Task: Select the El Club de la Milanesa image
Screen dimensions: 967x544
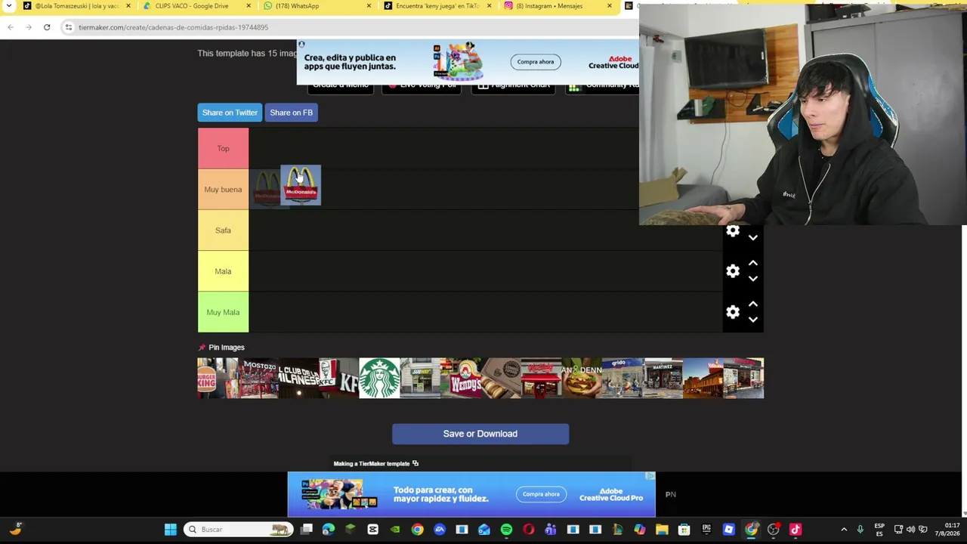Action: pyautogui.click(x=298, y=378)
